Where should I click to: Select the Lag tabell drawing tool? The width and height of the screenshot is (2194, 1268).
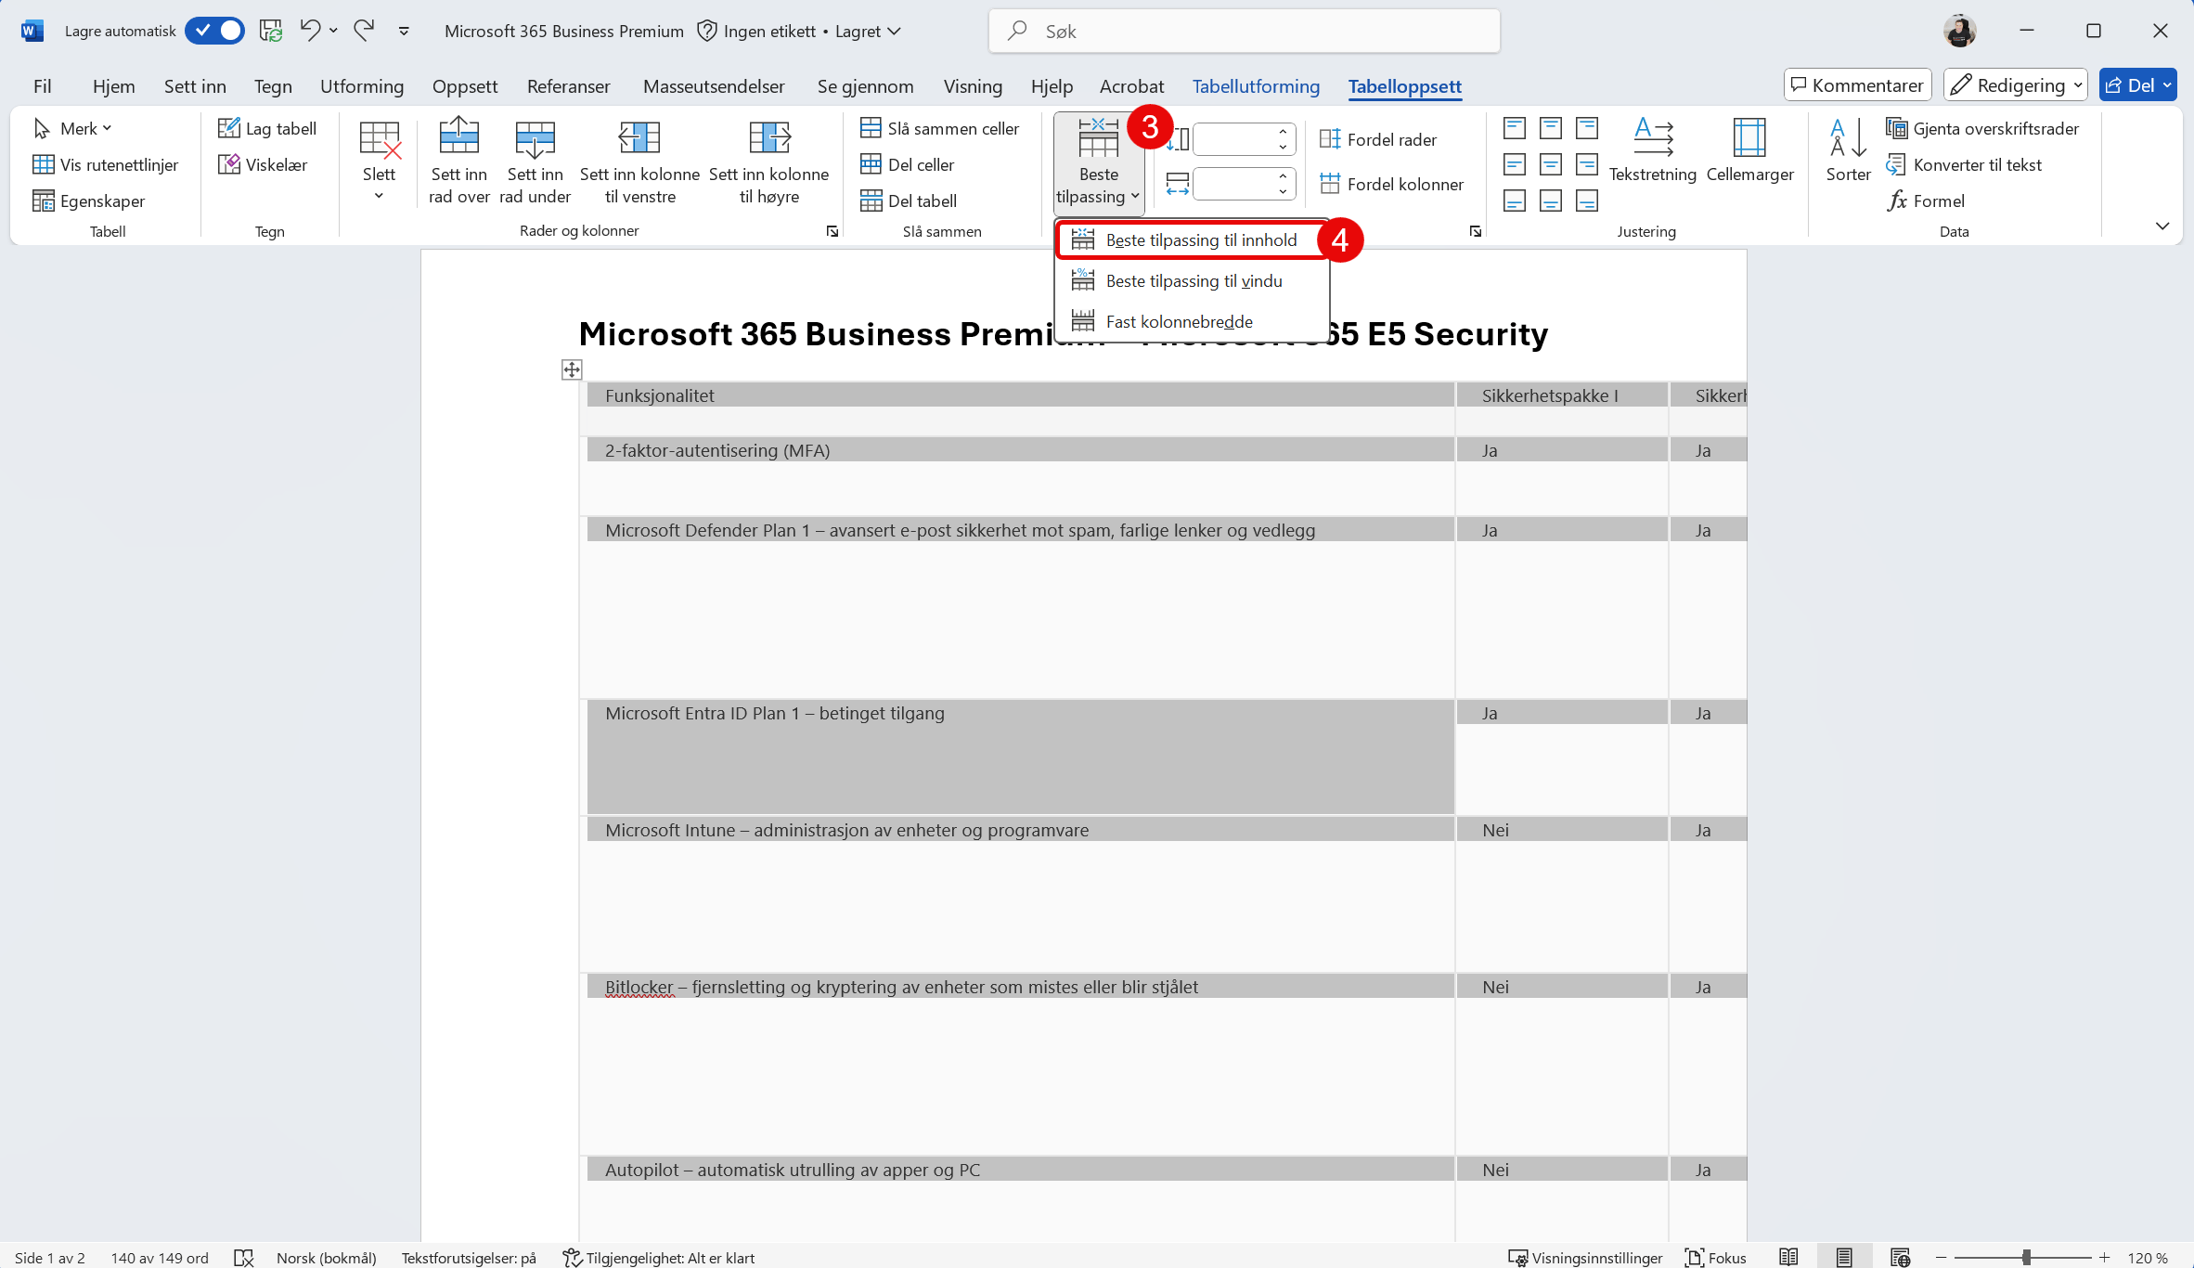[267, 128]
